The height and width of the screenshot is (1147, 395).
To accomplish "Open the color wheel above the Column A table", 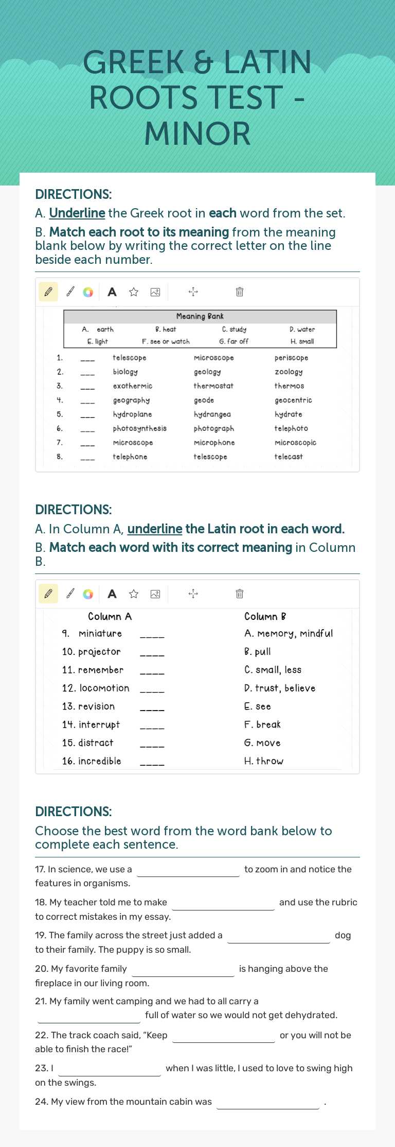I will [x=88, y=594].
